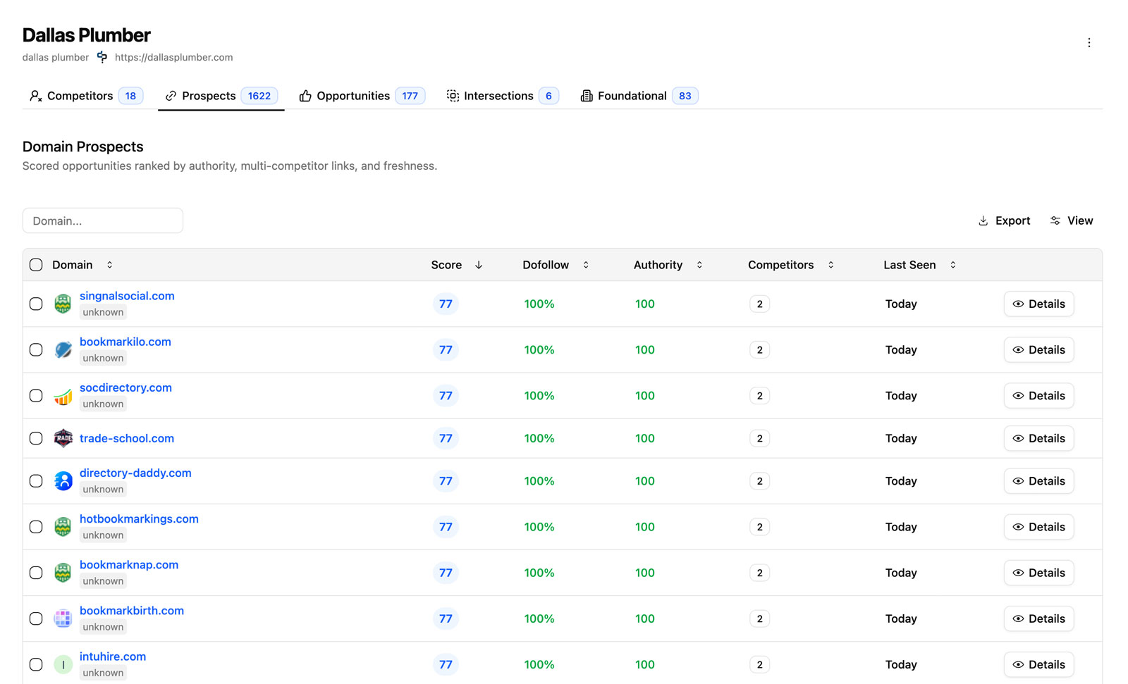Image resolution: width=1128 pixels, height=684 pixels.
Task: Switch to the Opportunities tab
Action: click(x=352, y=95)
